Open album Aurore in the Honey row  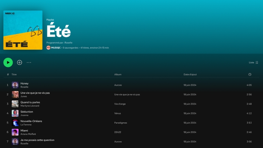[x=118, y=85]
